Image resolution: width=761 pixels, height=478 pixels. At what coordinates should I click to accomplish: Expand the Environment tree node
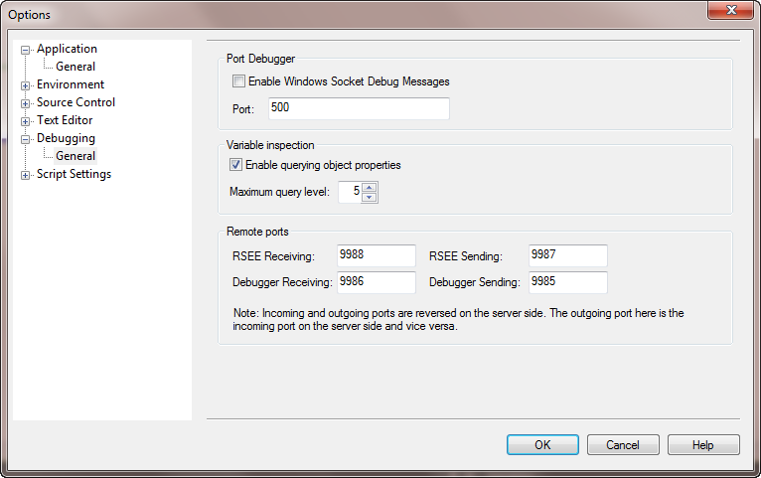pos(25,85)
